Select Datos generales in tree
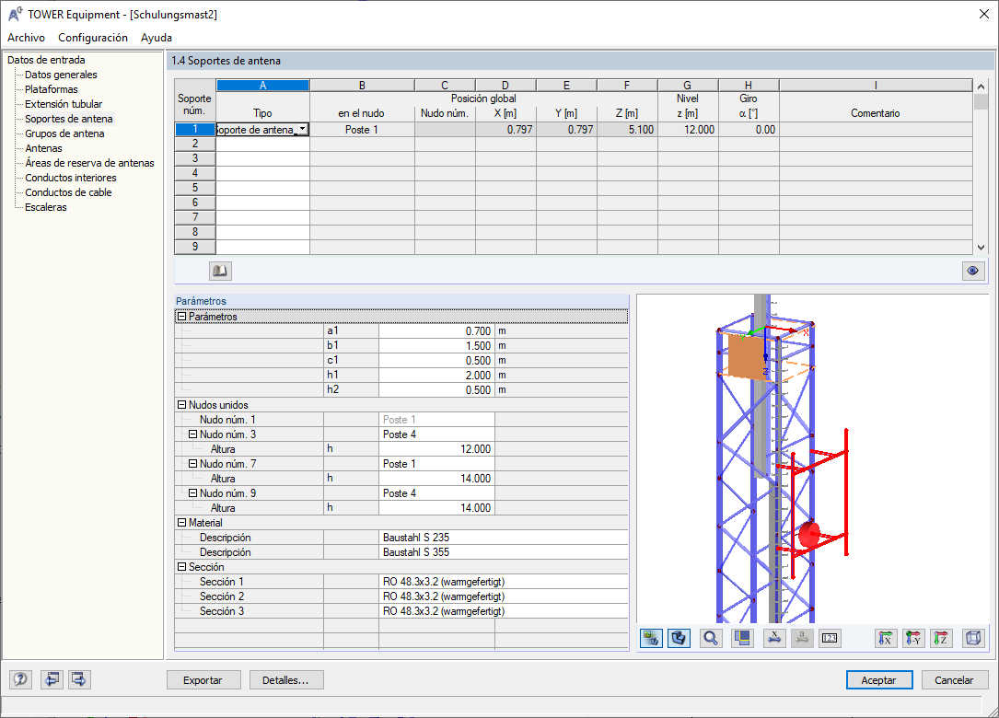 coord(61,75)
